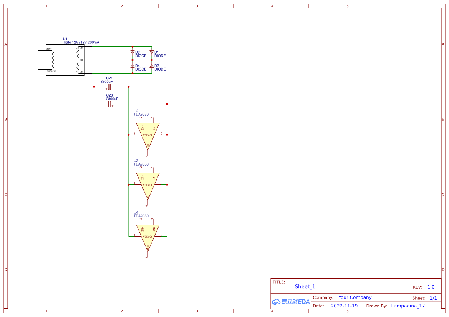Click the 嘉立创EDA logo in title block

tap(291, 302)
